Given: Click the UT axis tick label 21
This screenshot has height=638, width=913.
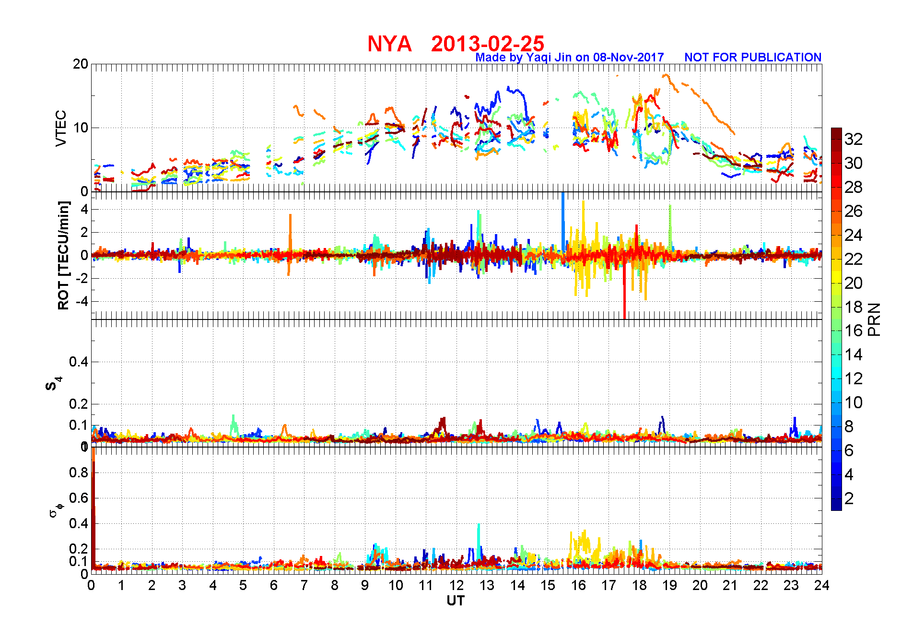Looking at the screenshot, I should click(730, 585).
